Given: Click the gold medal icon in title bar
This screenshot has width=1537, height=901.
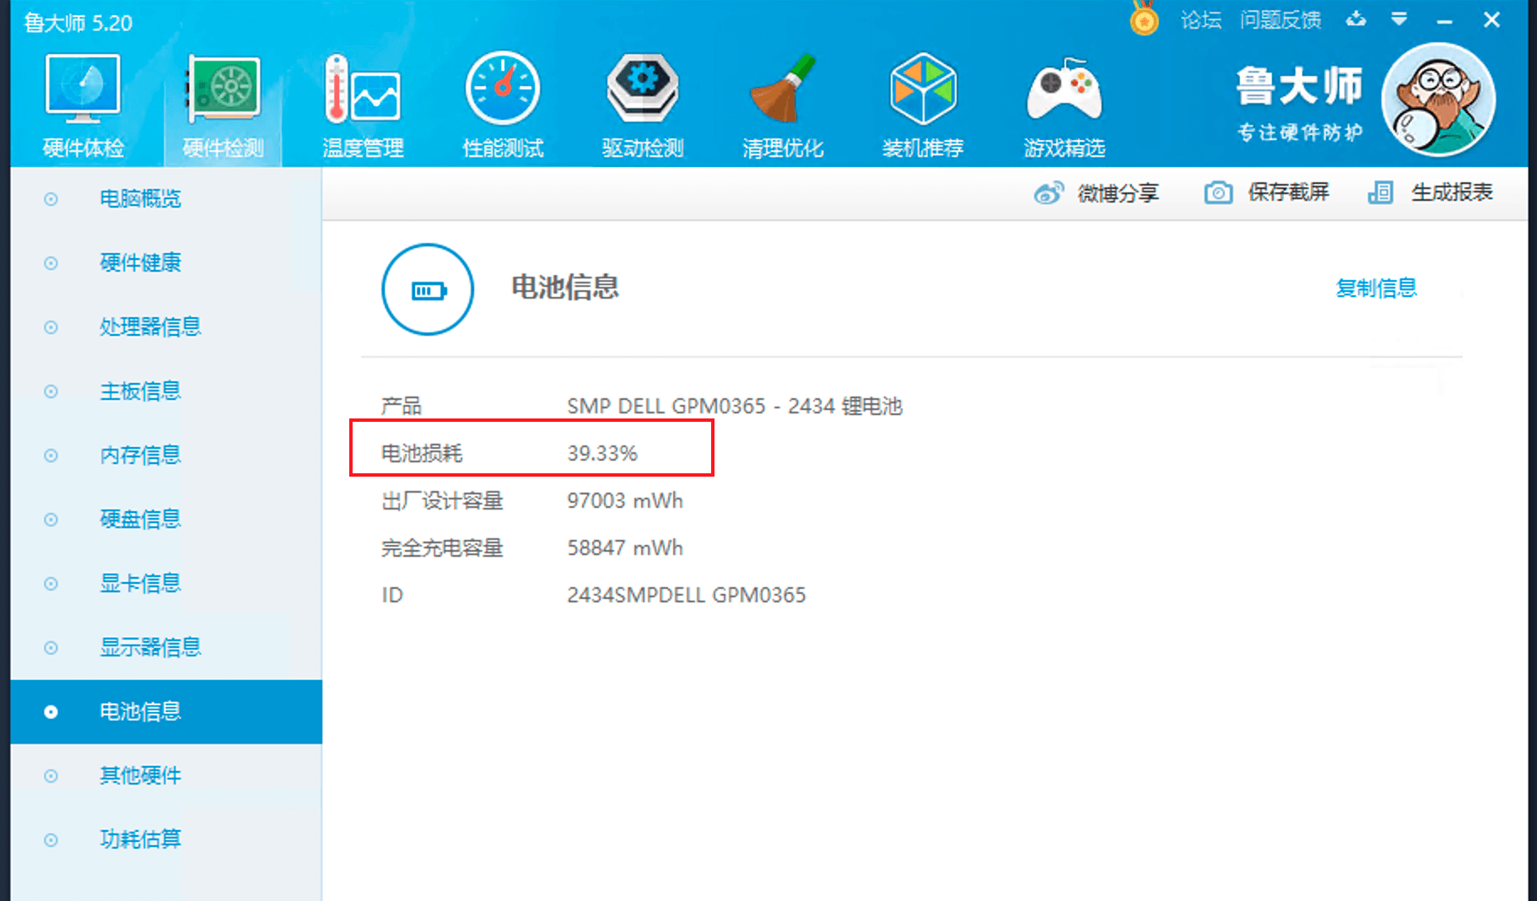Looking at the screenshot, I should [x=1144, y=18].
